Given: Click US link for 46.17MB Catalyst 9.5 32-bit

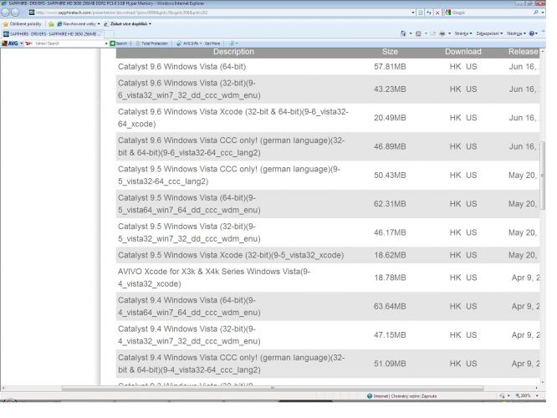Looking at the screenshot, I should point(472,233).
